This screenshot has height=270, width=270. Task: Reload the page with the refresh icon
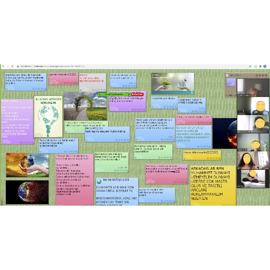click(x=12, y=66)
